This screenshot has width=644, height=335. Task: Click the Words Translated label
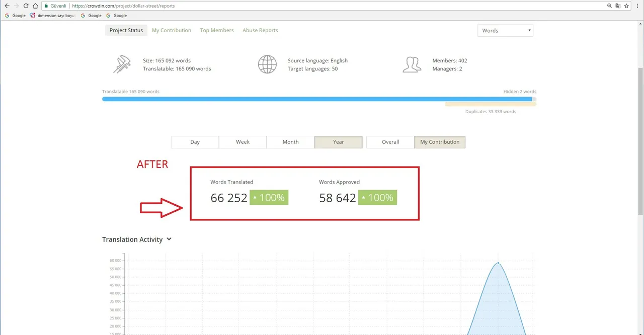click(231, 182)
